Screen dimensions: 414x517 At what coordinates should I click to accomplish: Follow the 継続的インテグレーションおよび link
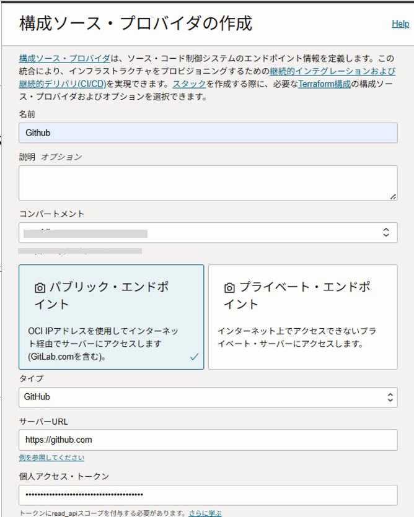pos(332,71)
